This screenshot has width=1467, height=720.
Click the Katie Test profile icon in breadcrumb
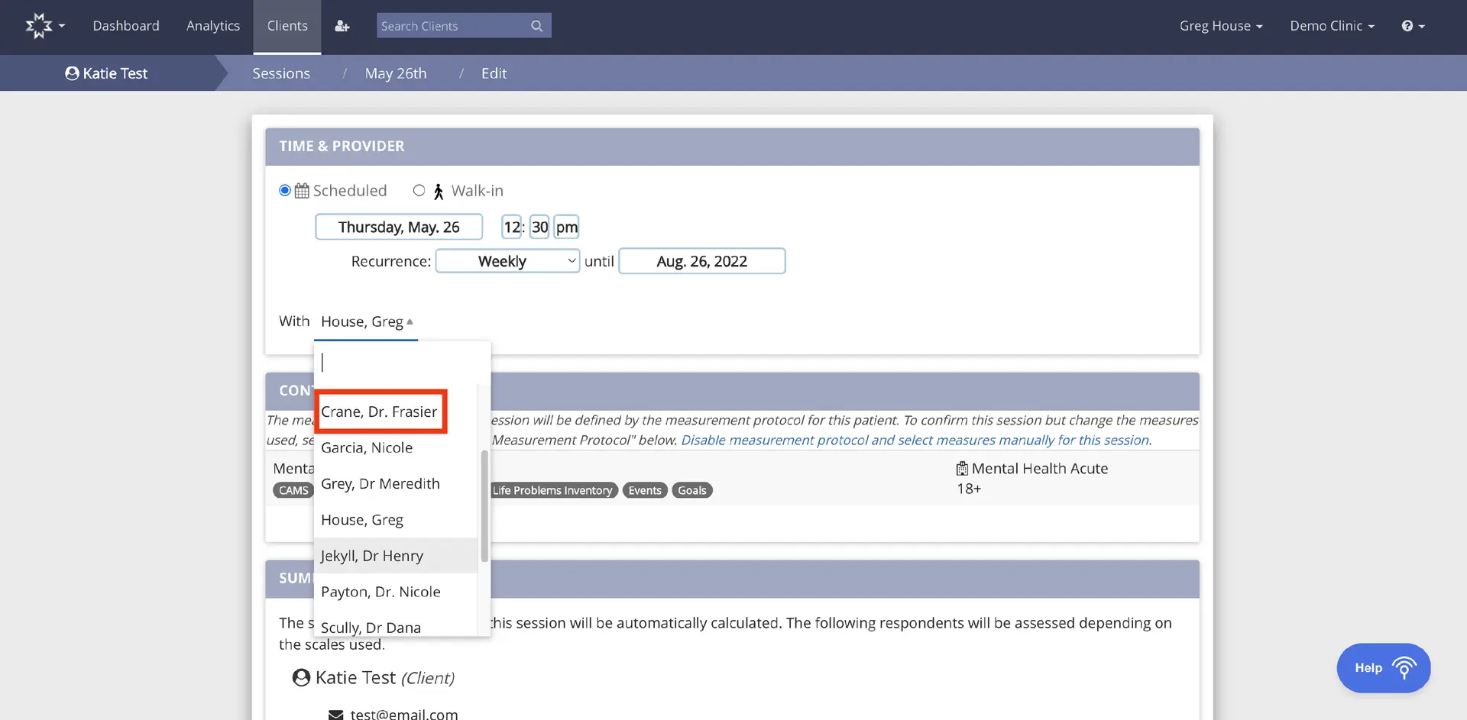pos(72,73)
